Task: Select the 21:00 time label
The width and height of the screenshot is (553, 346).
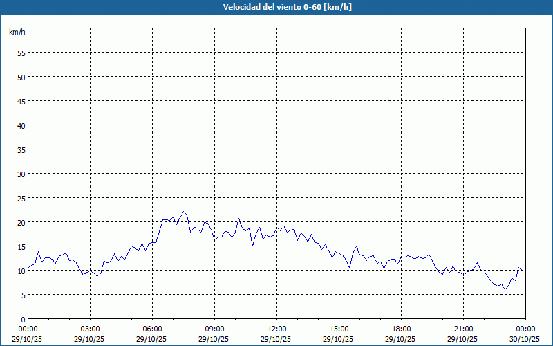Action: click(x=463, y=329)
